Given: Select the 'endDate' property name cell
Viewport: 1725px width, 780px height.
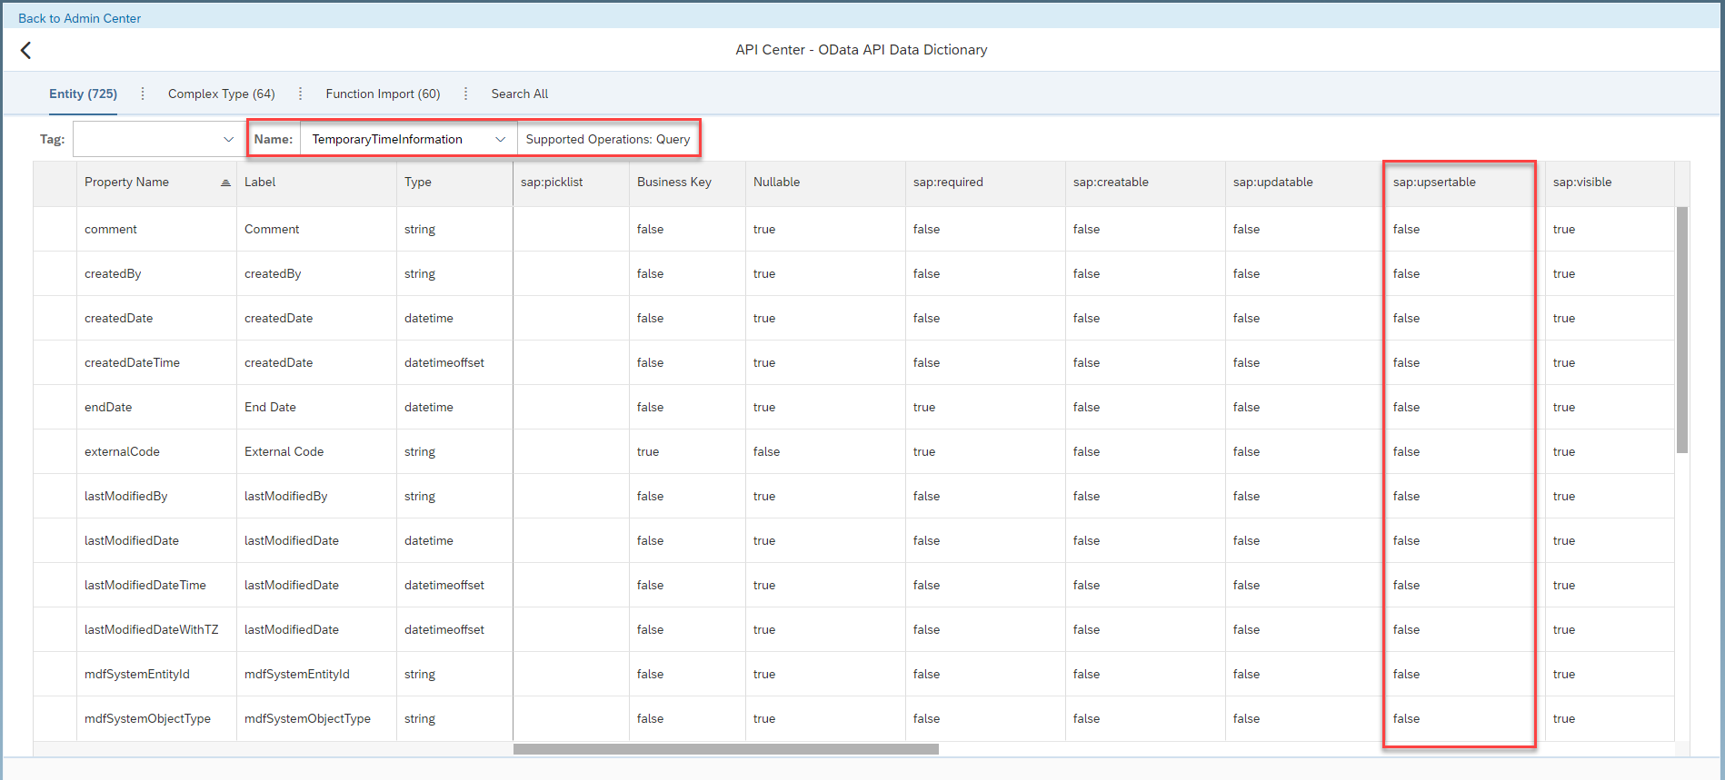Looking at the screenshot, I should [156, 407].
